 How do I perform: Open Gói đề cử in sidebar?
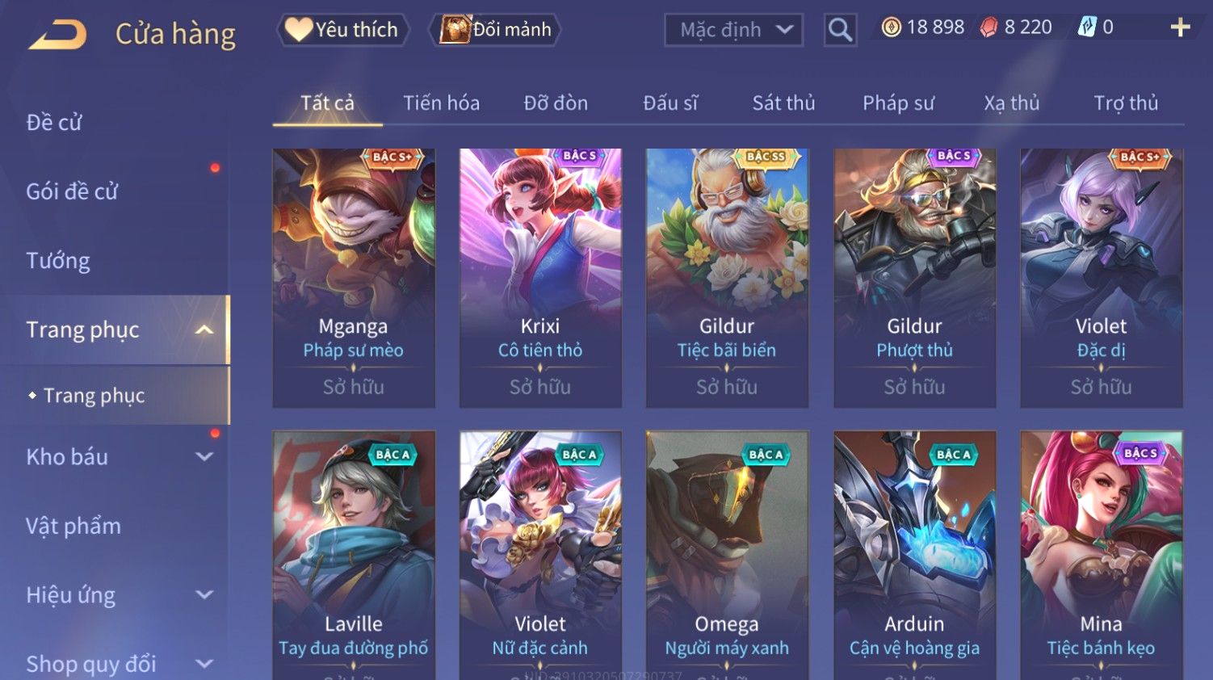(72, 191)
